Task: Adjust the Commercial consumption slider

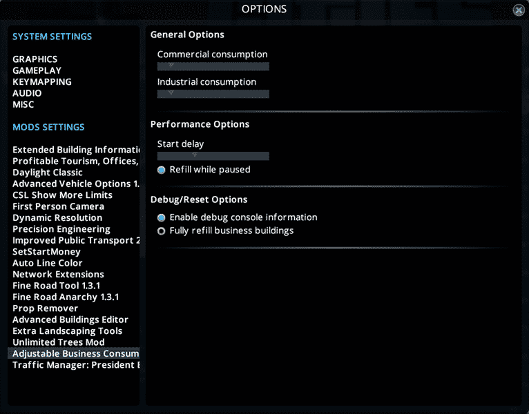Action: click(171, 66)
